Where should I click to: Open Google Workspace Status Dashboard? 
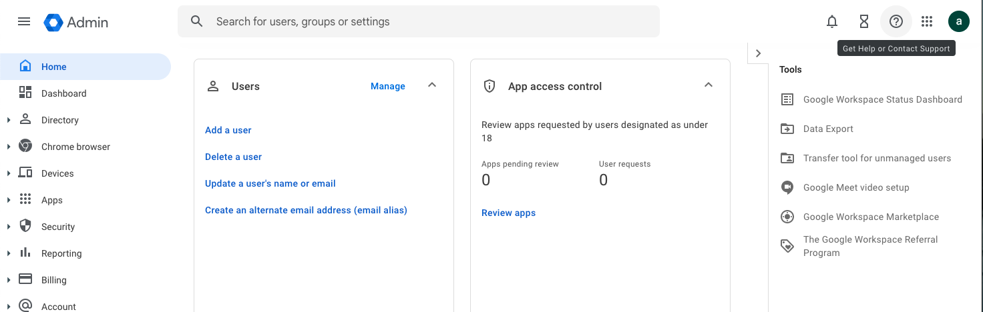click(x=882, y=99)
